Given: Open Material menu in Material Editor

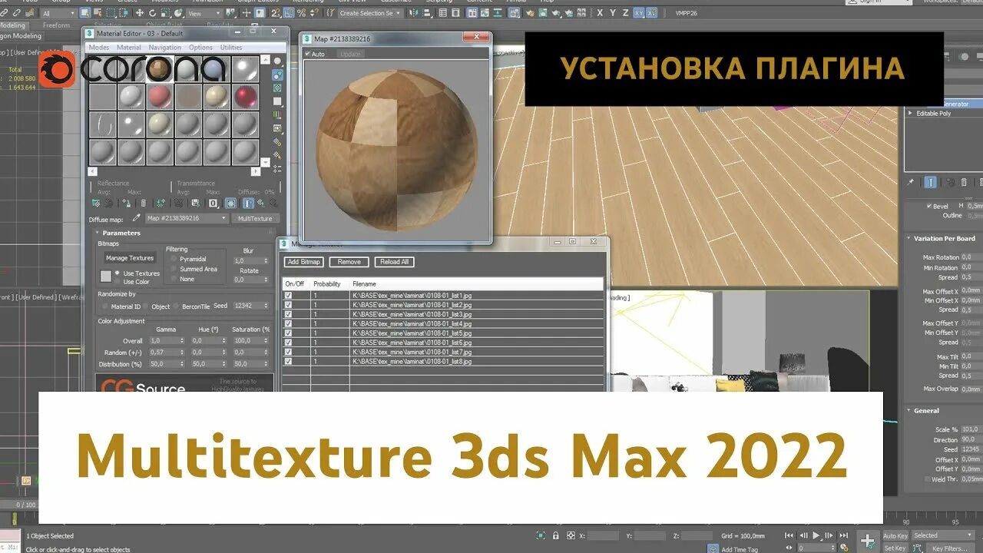Looking at the screenshot, I should (128, 48).
